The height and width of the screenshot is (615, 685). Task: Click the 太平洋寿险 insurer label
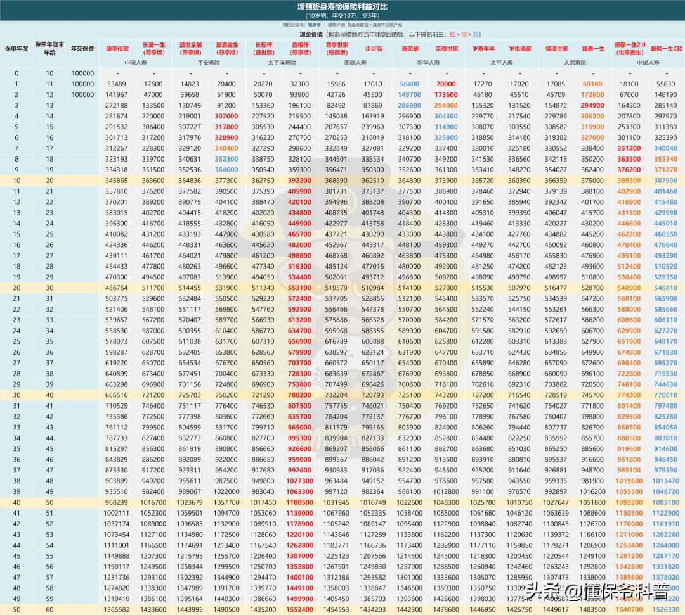click(x=282, y=63)
